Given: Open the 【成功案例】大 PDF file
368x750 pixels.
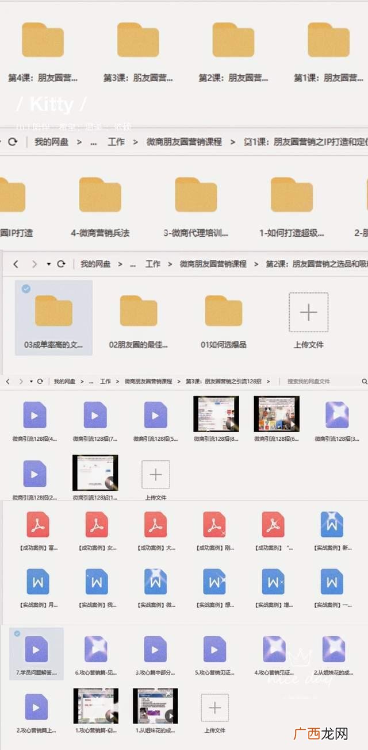Looking at the screenshot, I should tap(155, 525).
